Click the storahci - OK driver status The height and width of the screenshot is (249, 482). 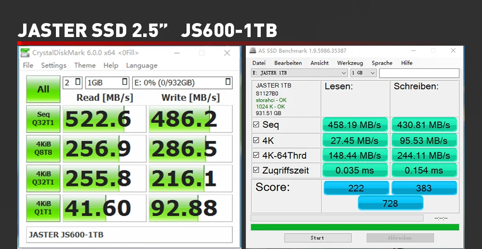pyautogui.click(x=271, y=100)
